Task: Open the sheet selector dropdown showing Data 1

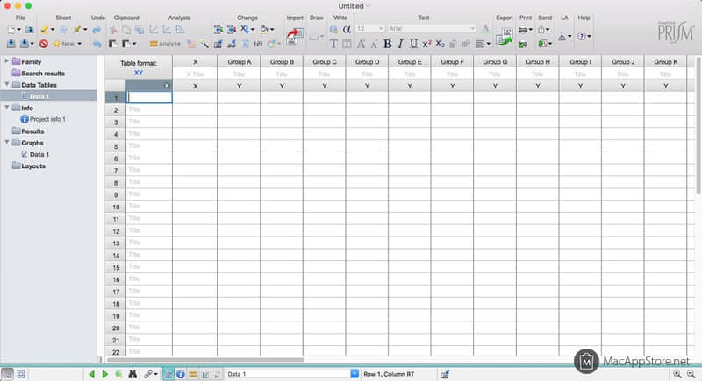Action: point(355,374)
